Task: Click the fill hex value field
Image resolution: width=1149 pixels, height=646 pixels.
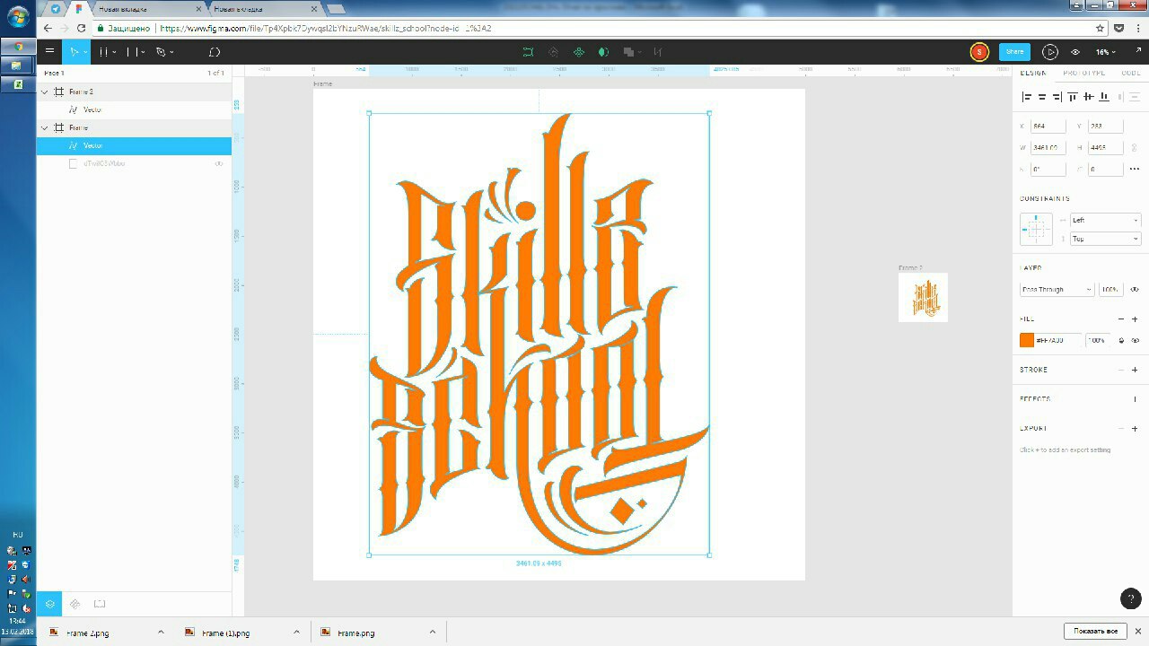Action: (x=1058, y=341)
